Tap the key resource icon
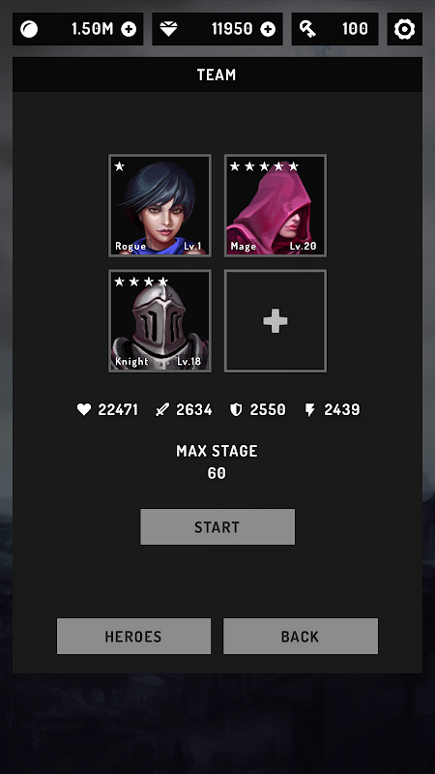 click(x=307, y=30)
